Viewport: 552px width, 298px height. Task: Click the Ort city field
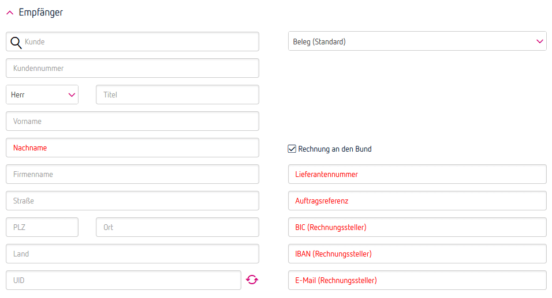pos(177,227)
